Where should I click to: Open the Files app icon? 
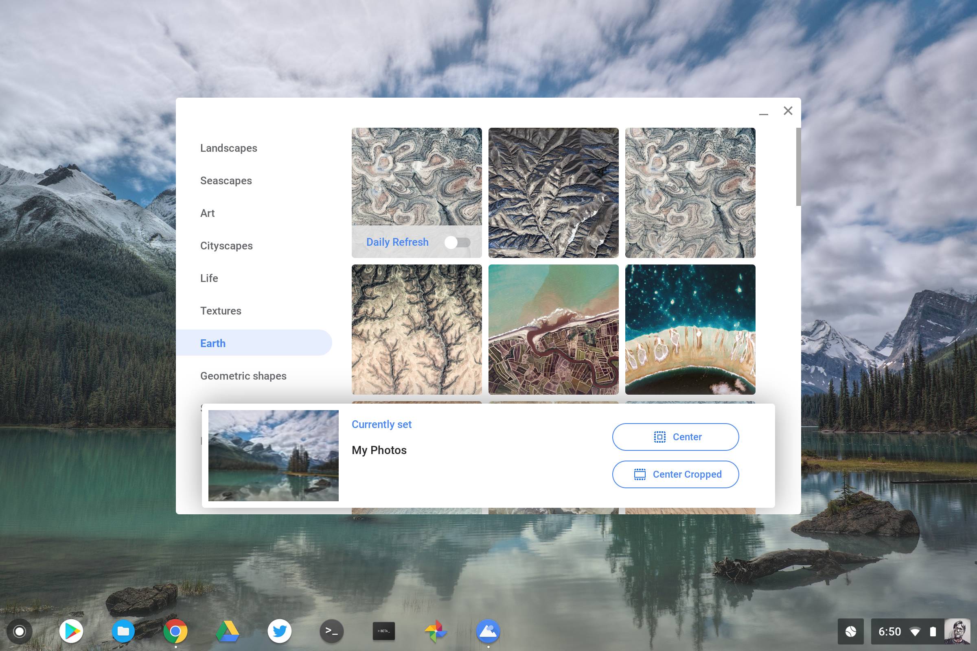point(123,631)
